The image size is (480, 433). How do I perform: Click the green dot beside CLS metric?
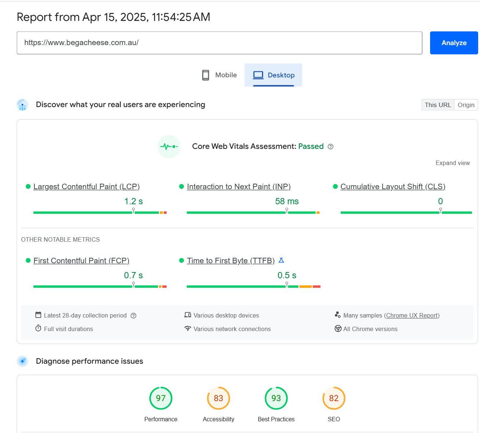pyautogui.click(x=335, y=187)
